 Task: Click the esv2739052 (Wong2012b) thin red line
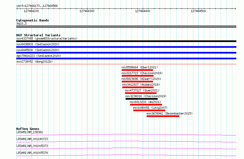126,64
